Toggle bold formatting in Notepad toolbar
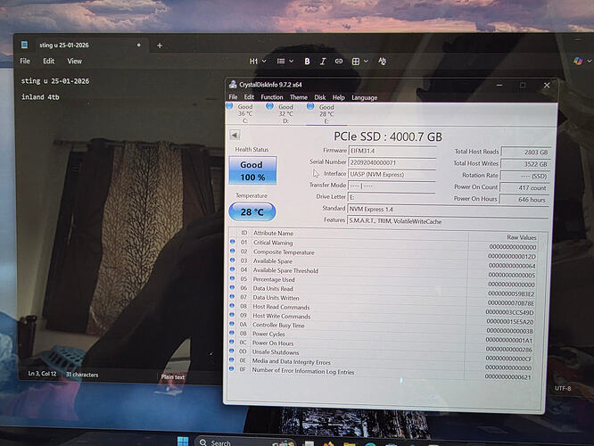The height and width of the screenshot is (446, 594). [x=307, y=62]
